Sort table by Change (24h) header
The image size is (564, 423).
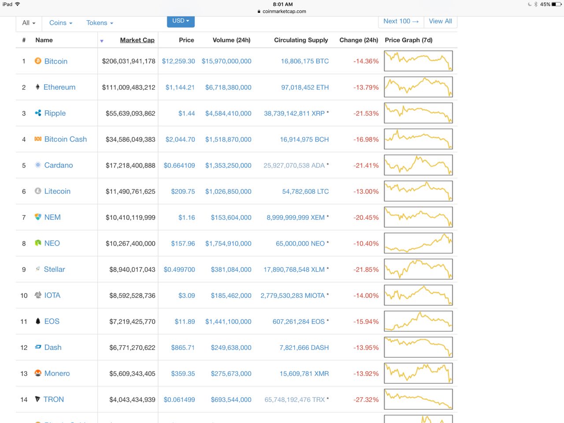tap(359, 40)
